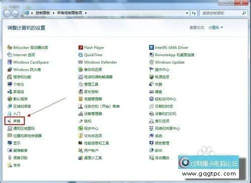Click the RemoteApp 和桌面连接 icon
Viewport: 251px width, 183px height.
[x=151, y=55]
